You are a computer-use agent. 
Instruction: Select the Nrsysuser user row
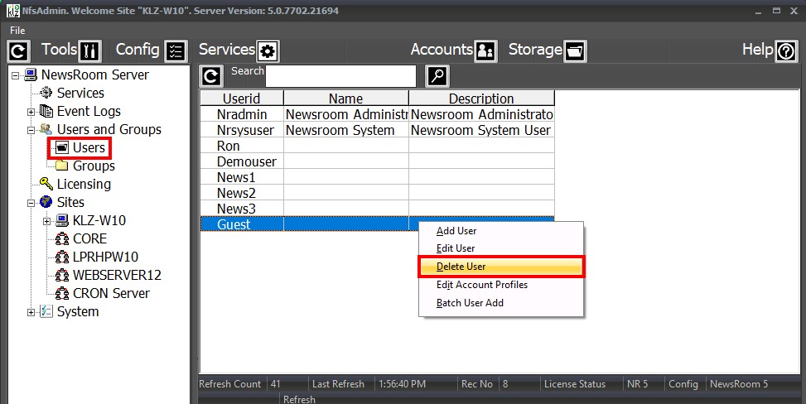click(377, 130)
